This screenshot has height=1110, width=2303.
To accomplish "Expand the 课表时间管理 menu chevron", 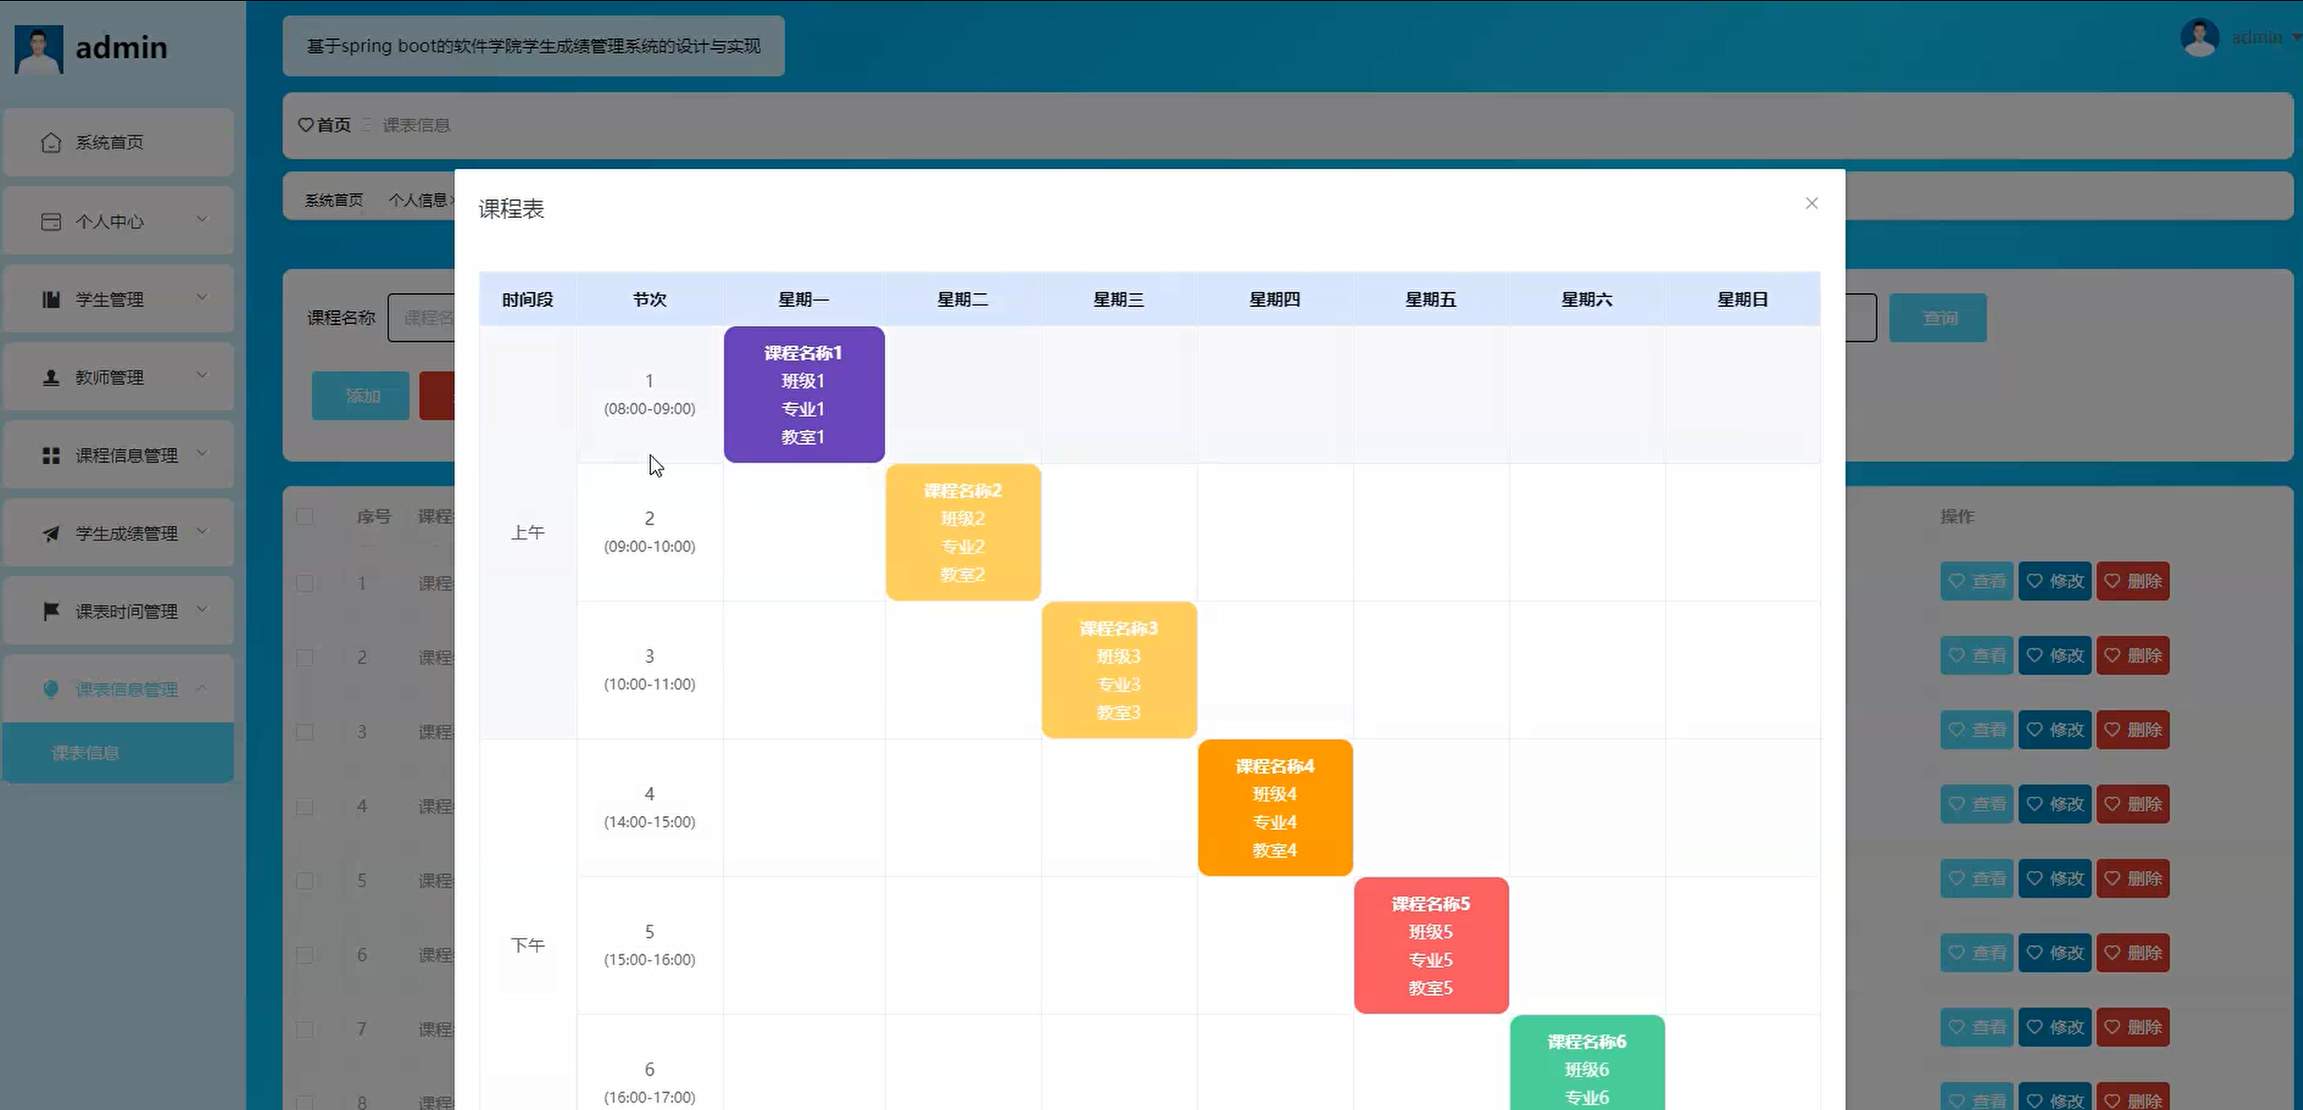I will click(x=202, y=609).
